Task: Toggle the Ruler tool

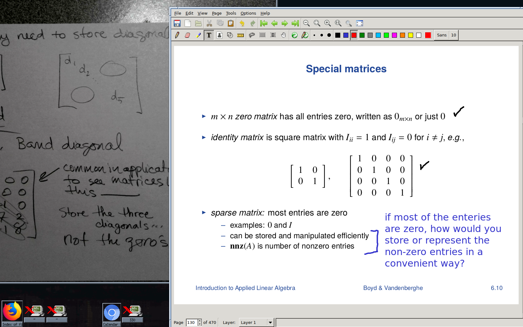Action: (x=240, y=35)
